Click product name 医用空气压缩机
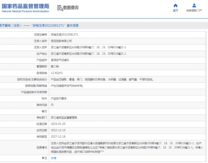208x163 pixels. click(60, 60)
